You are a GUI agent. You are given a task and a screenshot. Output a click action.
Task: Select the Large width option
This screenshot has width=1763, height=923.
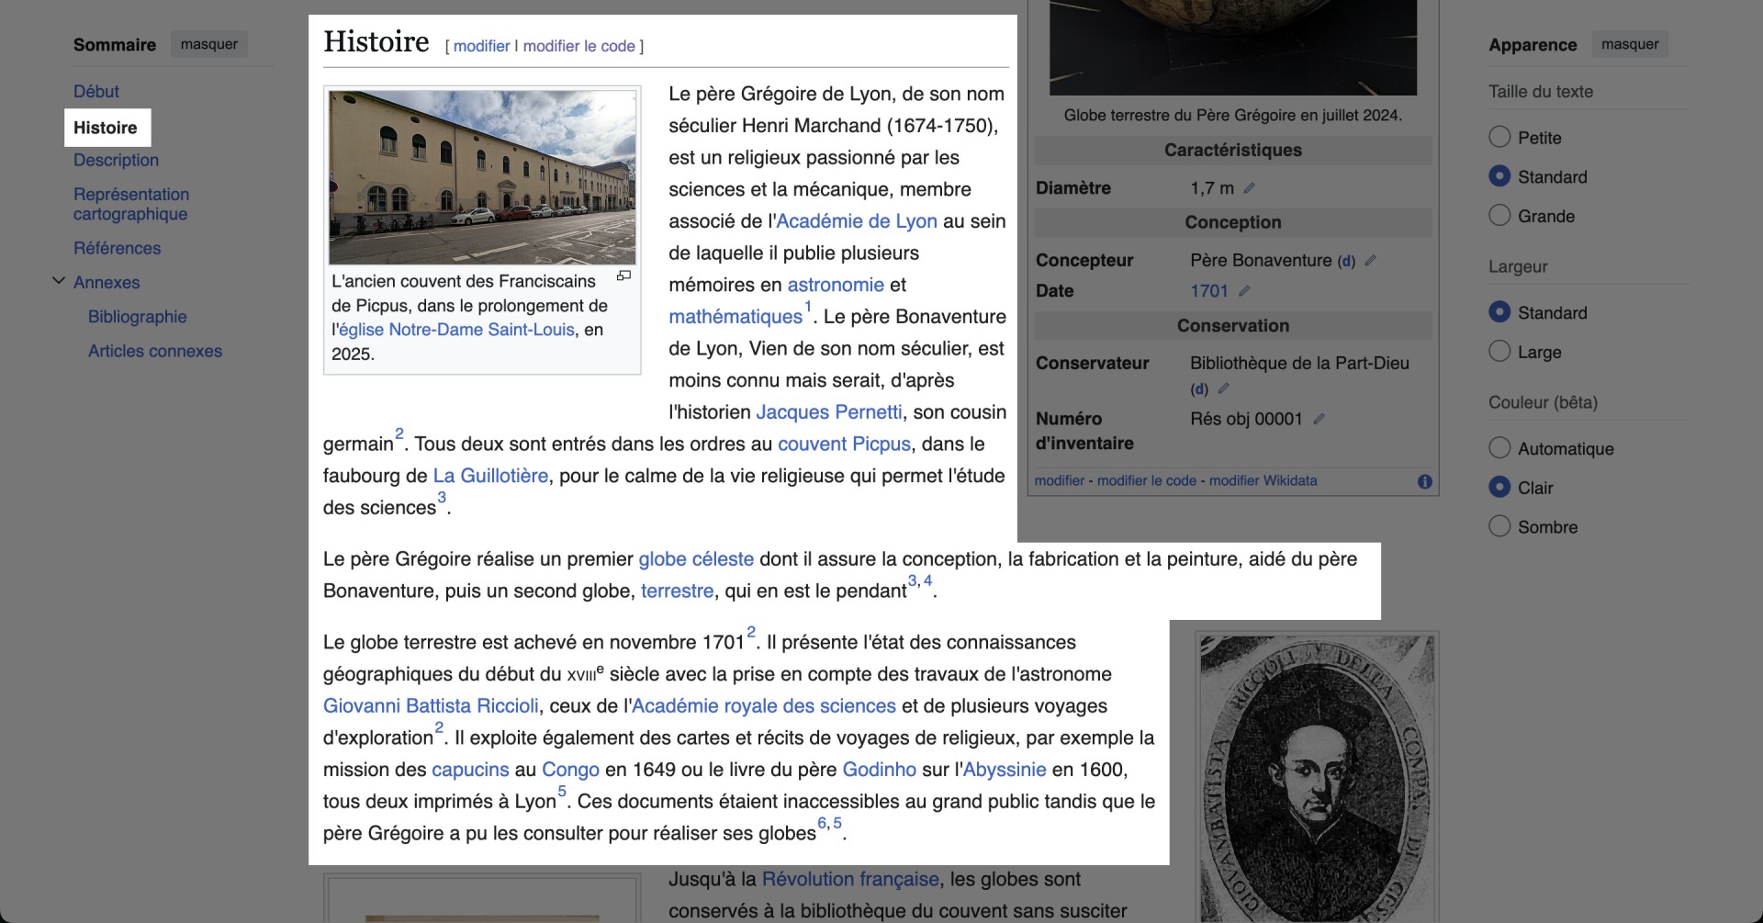[1499, 352]
